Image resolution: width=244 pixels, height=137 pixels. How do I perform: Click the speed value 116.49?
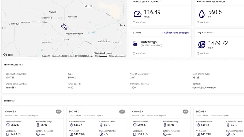[152, 12]
